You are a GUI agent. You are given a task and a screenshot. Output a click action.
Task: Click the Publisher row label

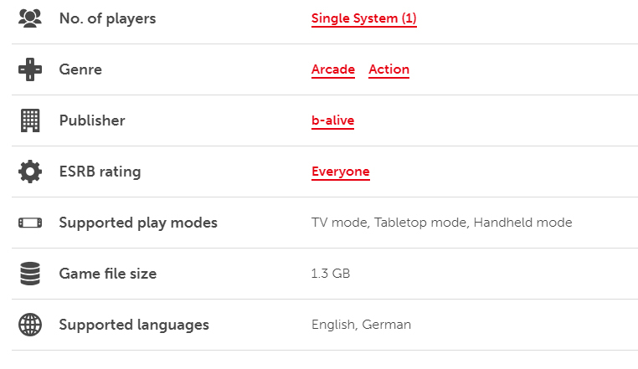92,120
